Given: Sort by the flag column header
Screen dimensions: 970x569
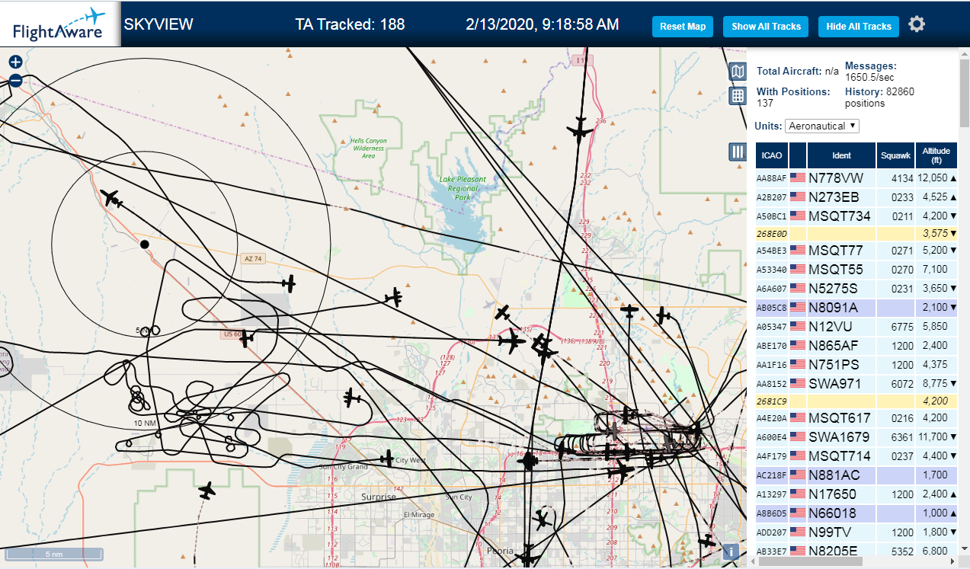Looking at the screenshot, I should tap(798, 155).
